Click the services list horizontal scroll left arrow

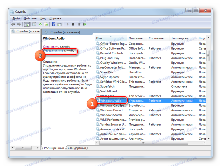click(97, 143)
